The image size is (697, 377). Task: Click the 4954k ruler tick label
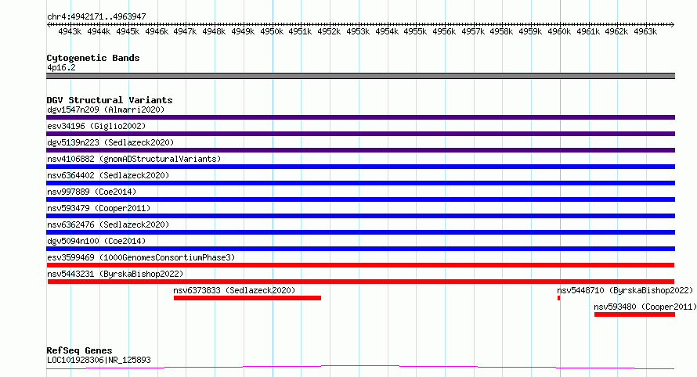click(387, 31)
